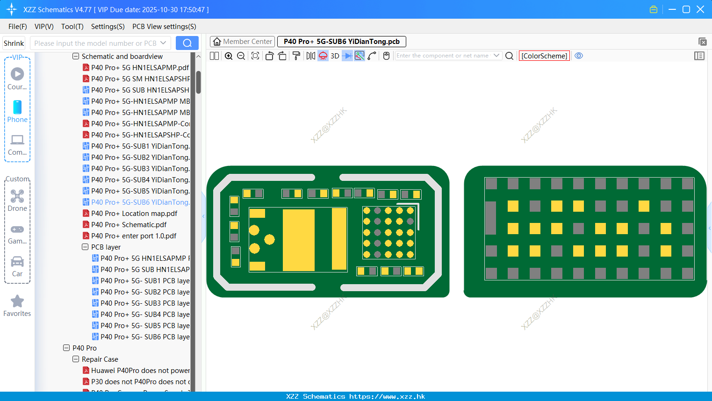Image resolution: width=712 pixels, height=401 pixels.
Task: Open the Drone category
Action: click(x=17, y=200)
